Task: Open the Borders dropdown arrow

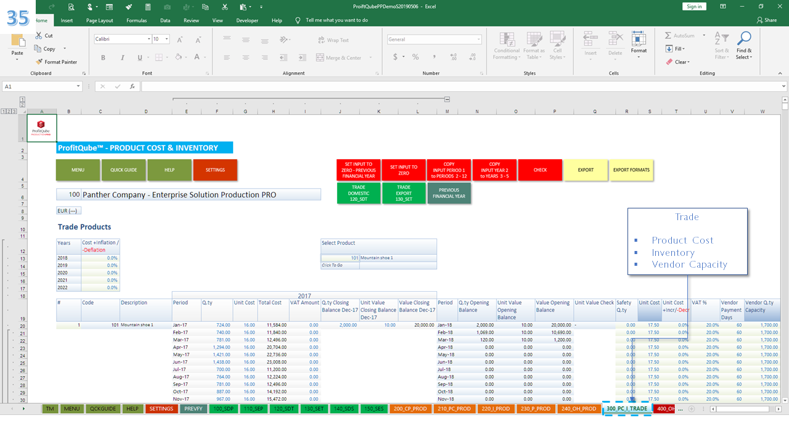Action: pyautogui.click(x=168, y=58)
